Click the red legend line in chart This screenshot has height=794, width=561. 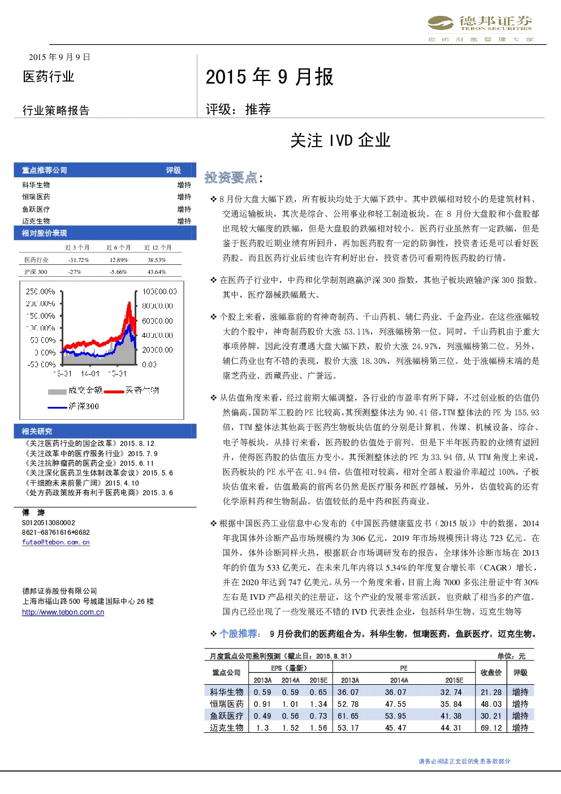coord(114,392)
